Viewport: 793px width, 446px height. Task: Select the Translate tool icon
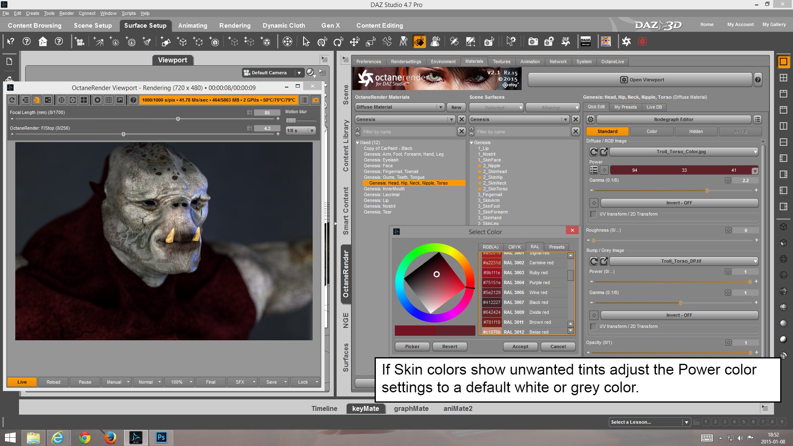click(354, 42)
